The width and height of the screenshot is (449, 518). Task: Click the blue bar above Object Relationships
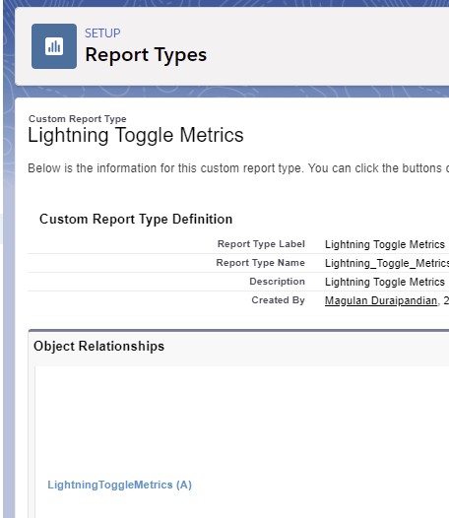(x=238, y=330)
